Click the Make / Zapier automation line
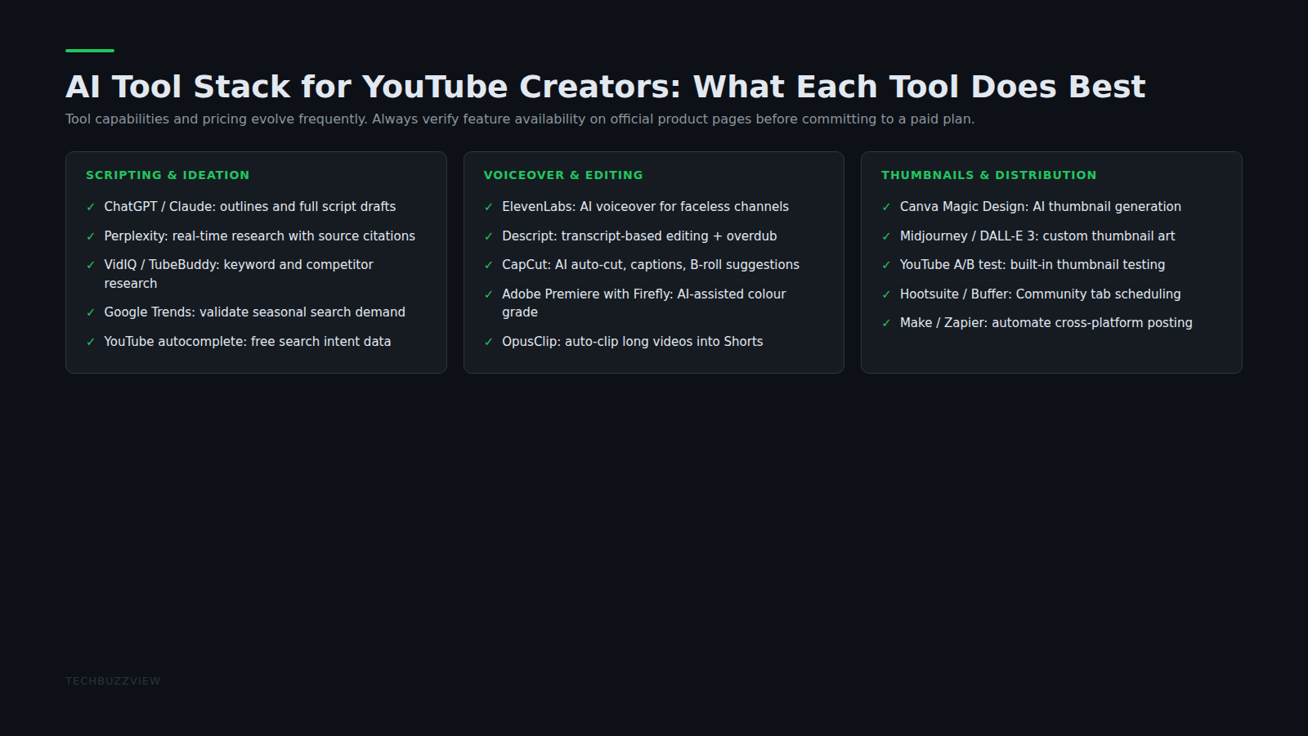Viewport: 1308px width, 736px height. point(1046,323)
